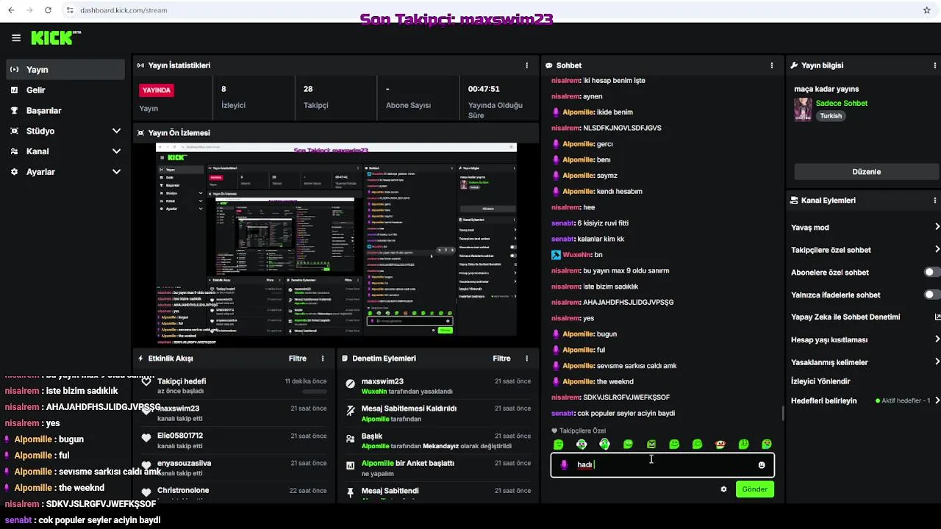The height and width of the screenshot is (529, 941).
Task: Click the Turkish language tag
Action: pos(831,116)
